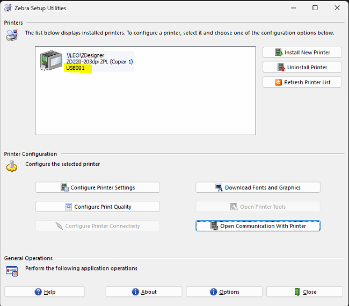Viewport: 349px width, 306px height.
Task: Click Install New Printer button
Action: point(302,53)
